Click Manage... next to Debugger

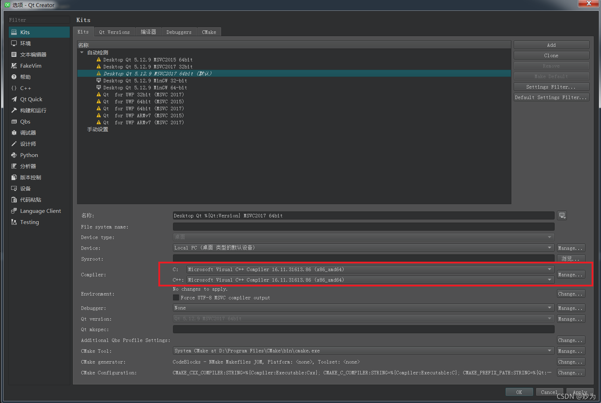point(571,308)
